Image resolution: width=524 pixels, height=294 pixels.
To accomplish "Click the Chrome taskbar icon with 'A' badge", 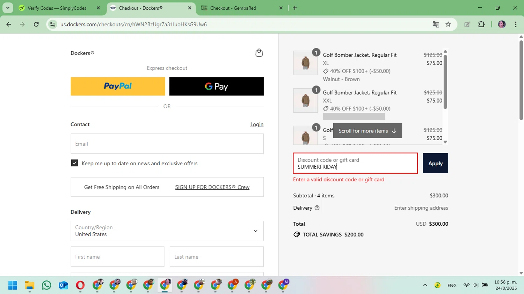I will click(x=232, y=285).
